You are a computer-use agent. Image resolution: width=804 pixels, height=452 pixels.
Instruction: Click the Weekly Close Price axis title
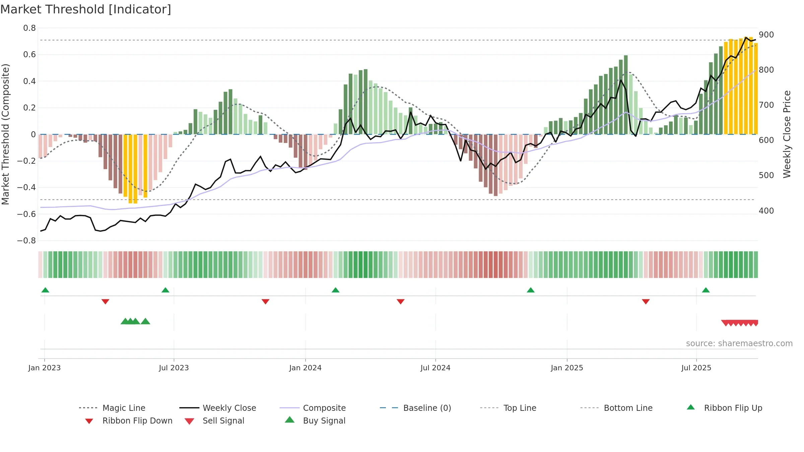[x=787, y=134]
